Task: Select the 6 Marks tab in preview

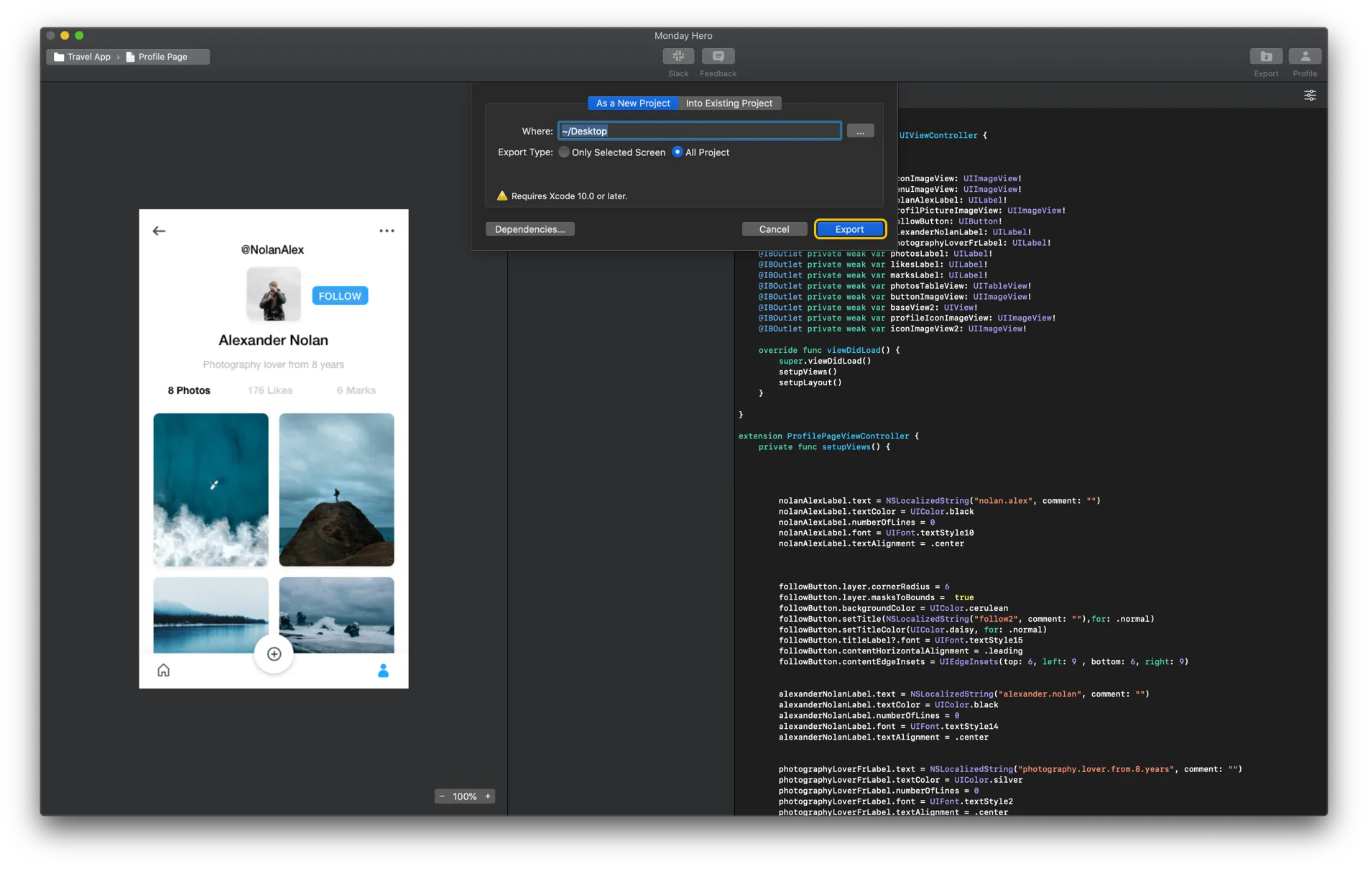Action: (x=356, y=390)
